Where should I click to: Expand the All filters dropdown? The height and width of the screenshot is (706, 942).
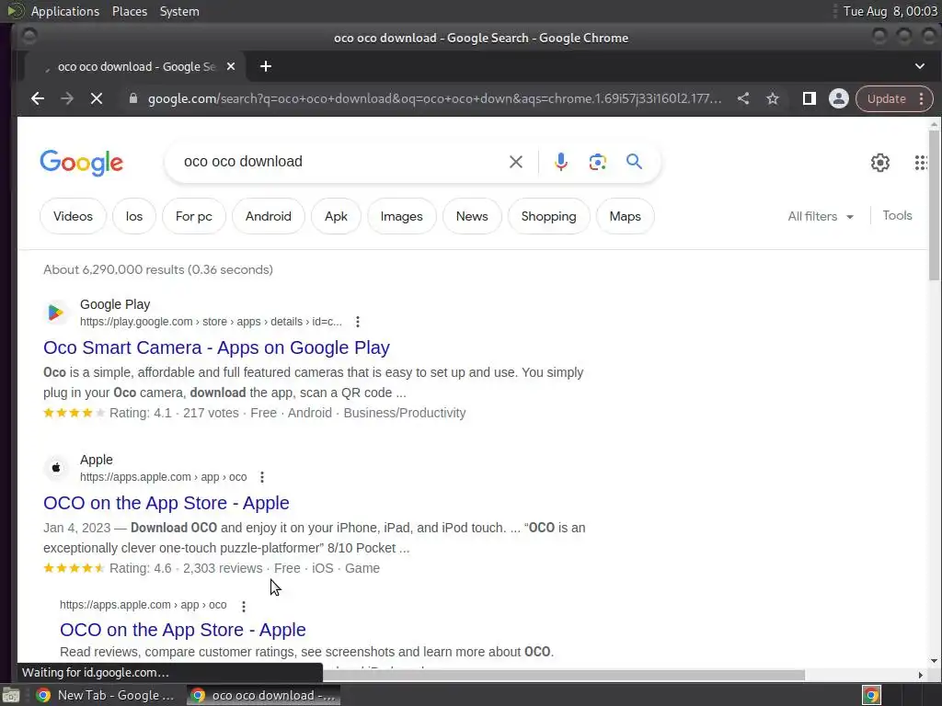821,216
